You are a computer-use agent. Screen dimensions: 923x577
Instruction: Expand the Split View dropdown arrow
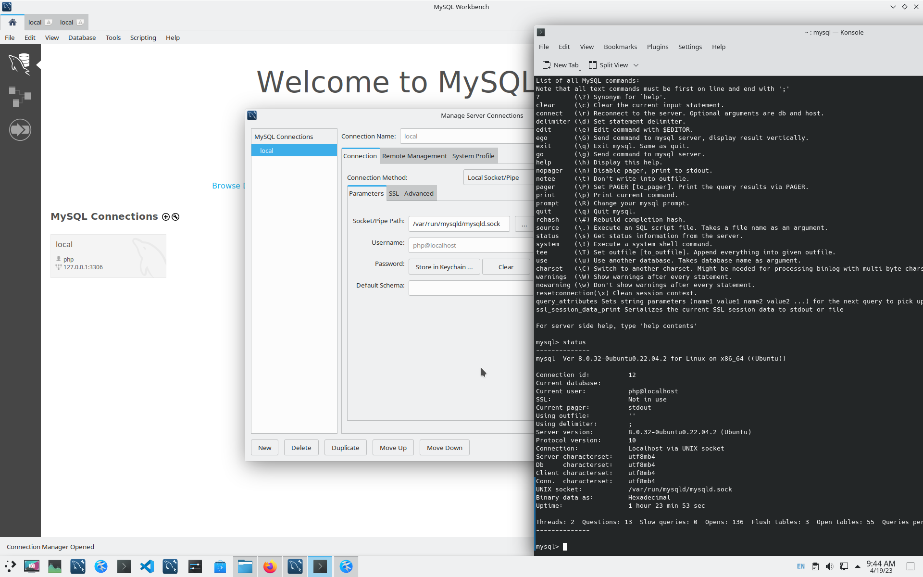636,65
